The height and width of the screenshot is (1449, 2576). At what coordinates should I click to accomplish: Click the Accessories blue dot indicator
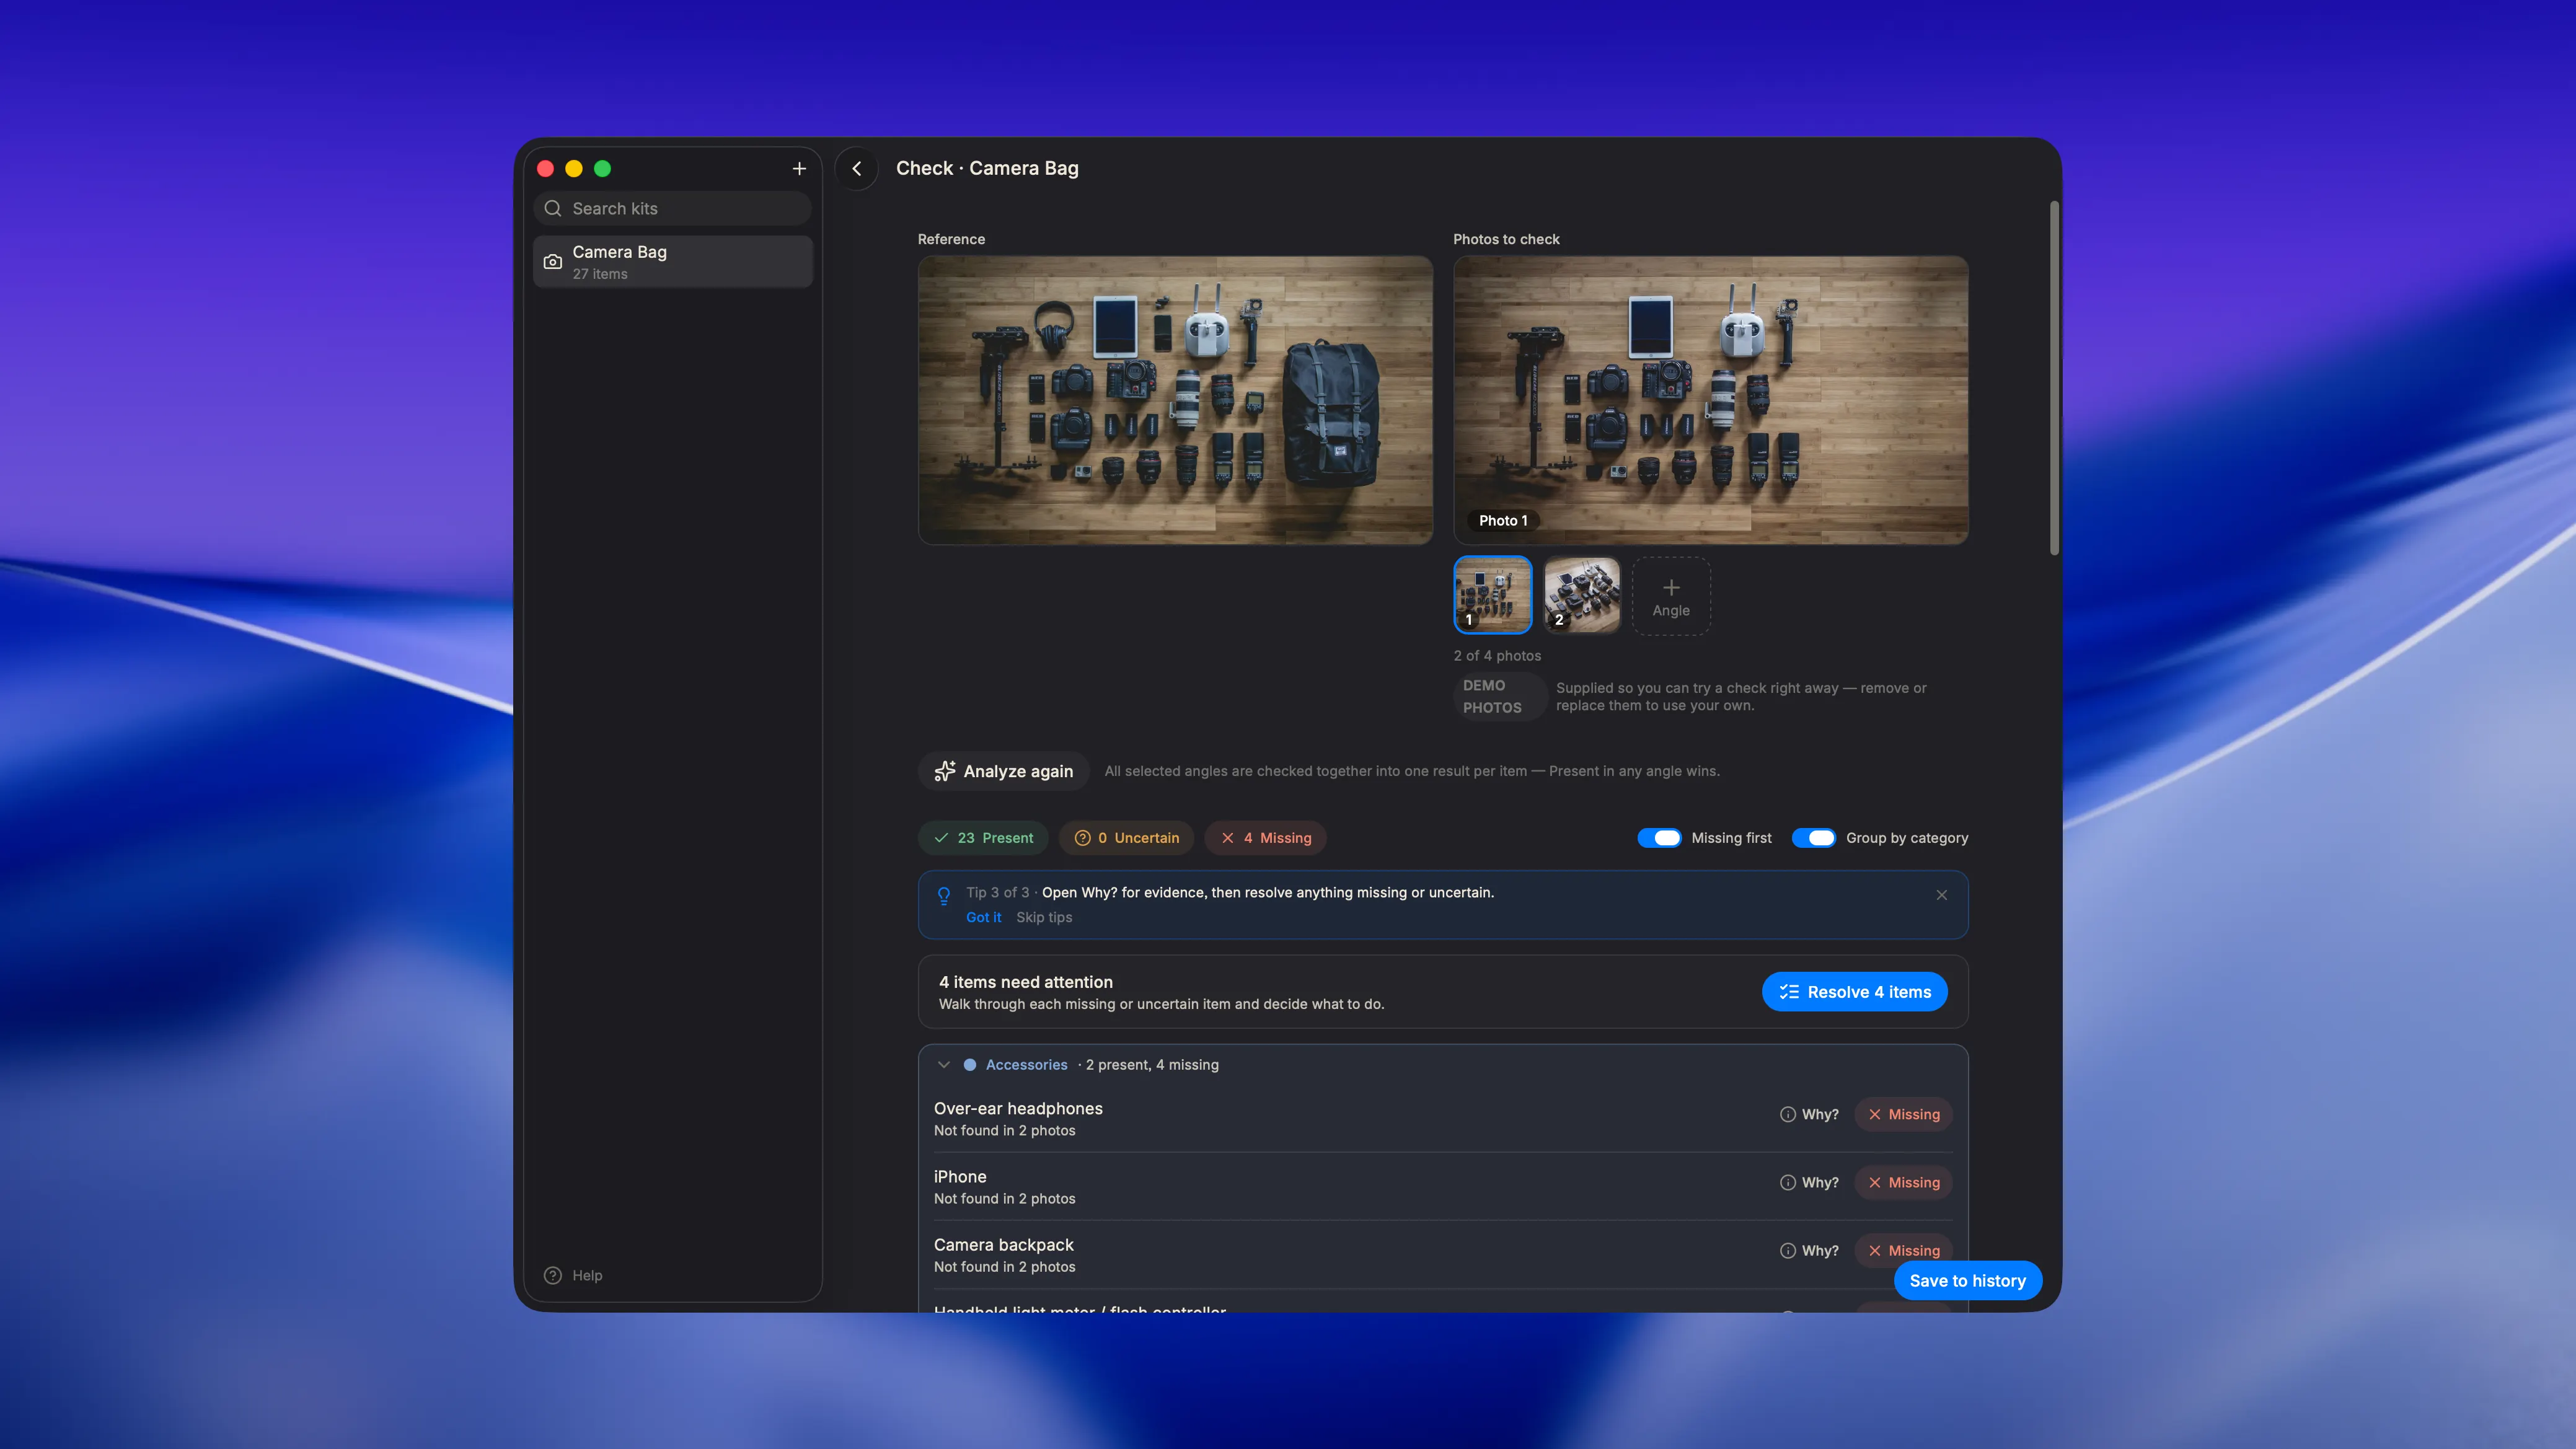coord(969,1065)
